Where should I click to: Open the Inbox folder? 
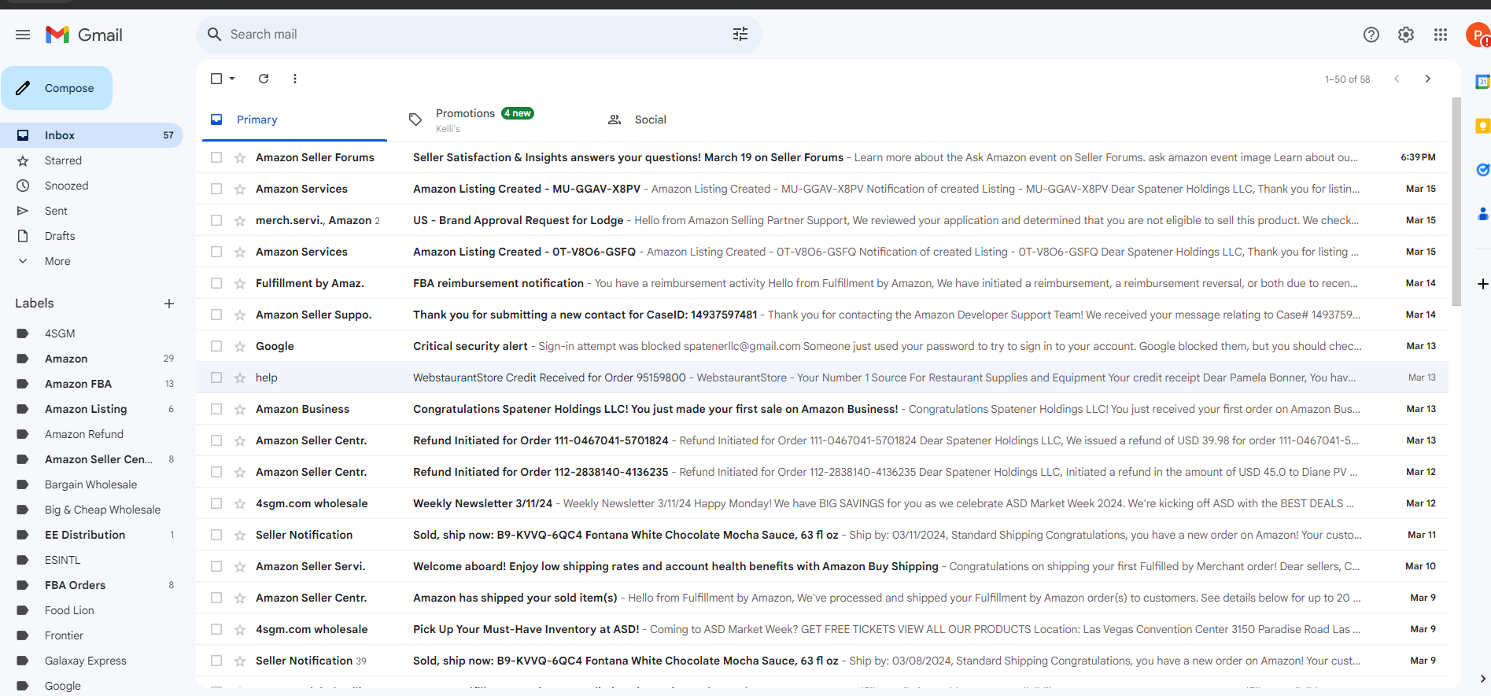[91, 135]
